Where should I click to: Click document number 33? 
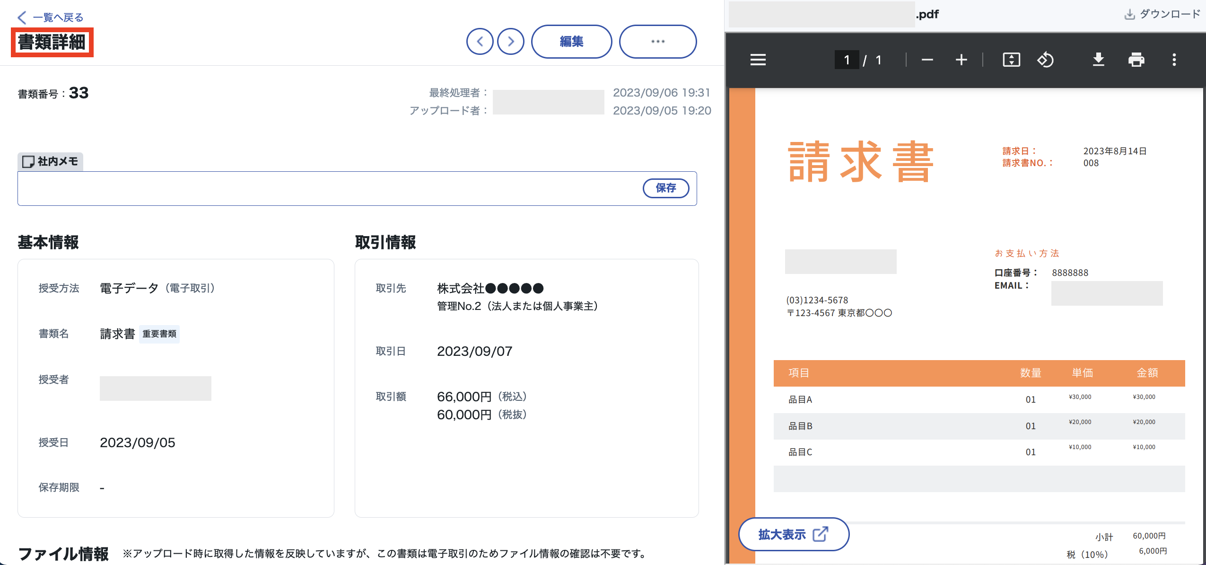(79, 93)
